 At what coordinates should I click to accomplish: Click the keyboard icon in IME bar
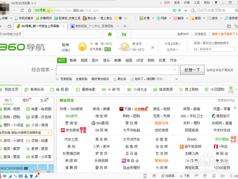tap(21, 176)
